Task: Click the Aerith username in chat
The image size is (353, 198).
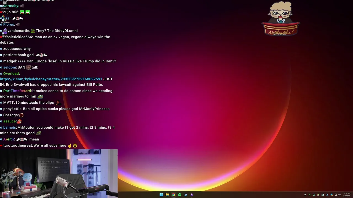Action: pos(9,139)
